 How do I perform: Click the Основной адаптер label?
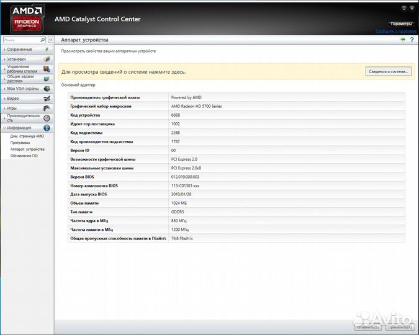coord(78,85)
